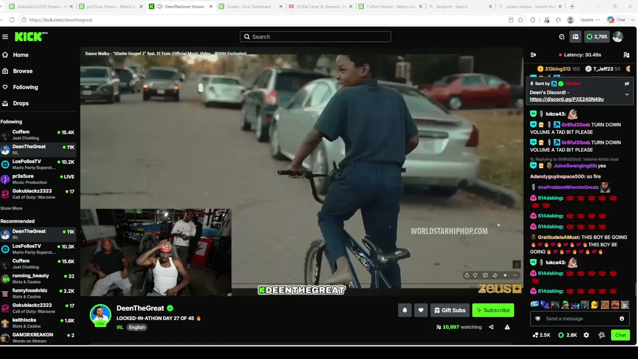Open funnyhoodvidz in Recommended

coord(38,293)
